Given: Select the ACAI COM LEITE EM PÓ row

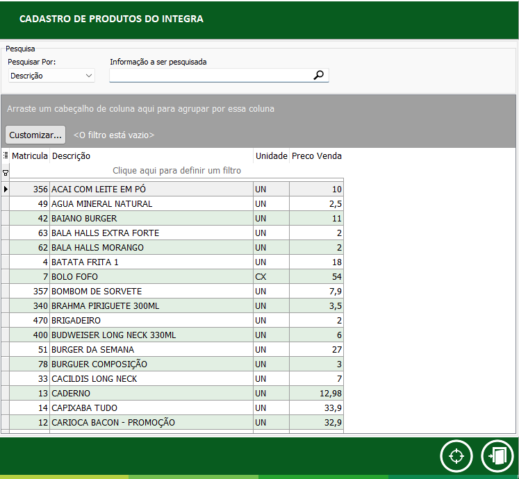Looking at the screenshot, I should [x=176, y=190].
